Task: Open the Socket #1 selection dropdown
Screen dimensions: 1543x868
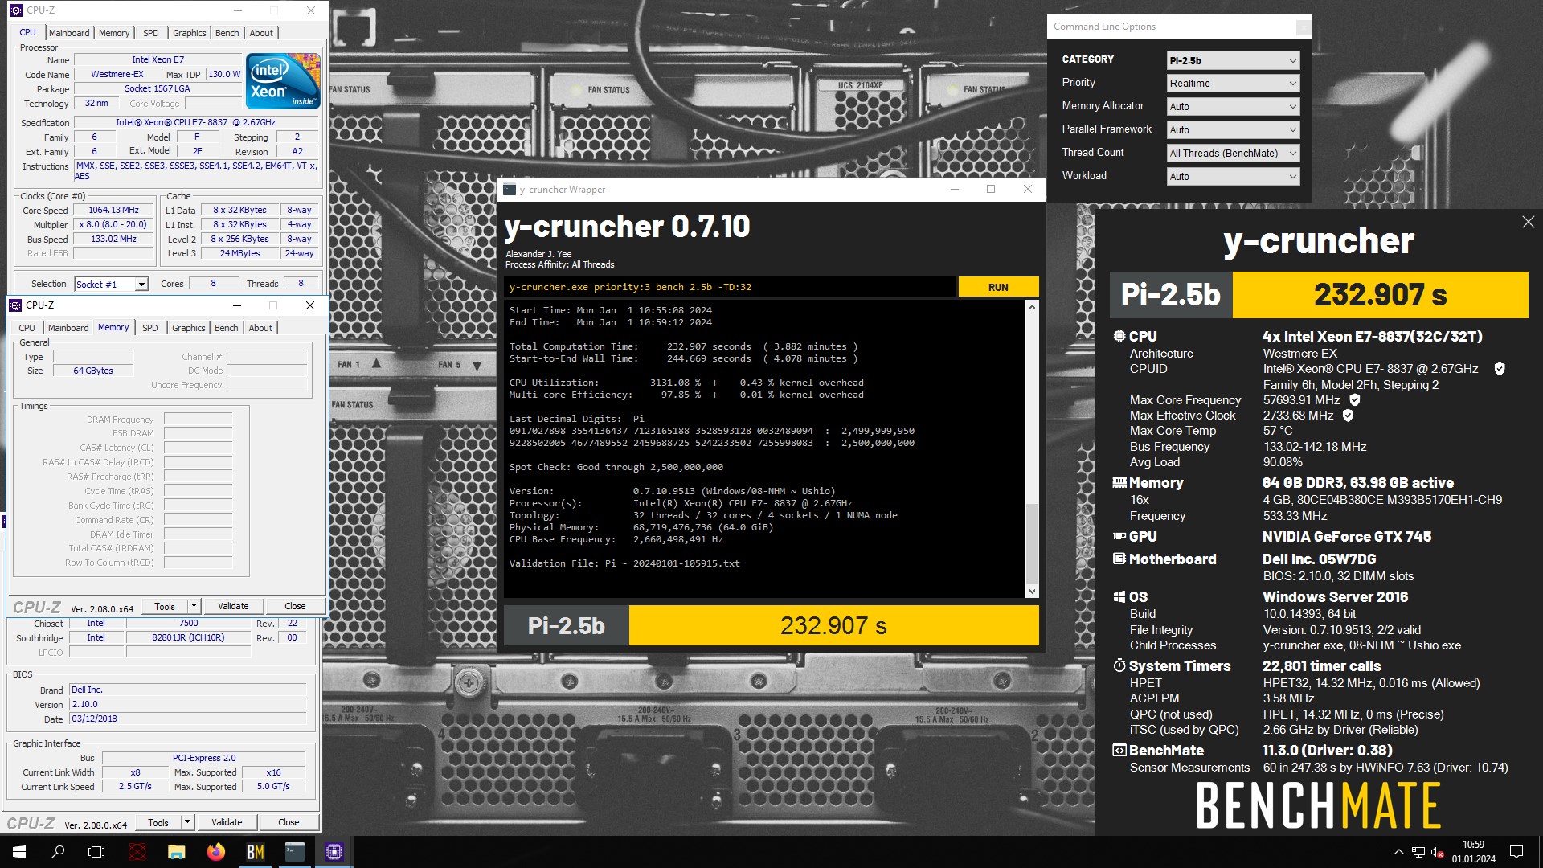Action: click(x=111, y=285)
